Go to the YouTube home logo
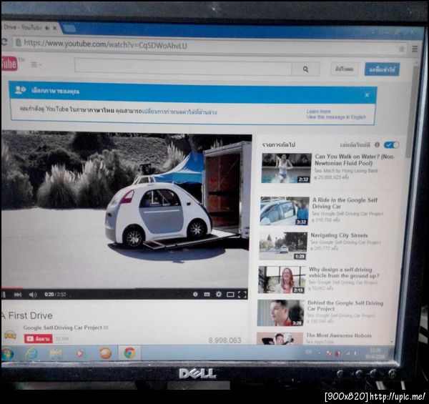 coord(10,64)
